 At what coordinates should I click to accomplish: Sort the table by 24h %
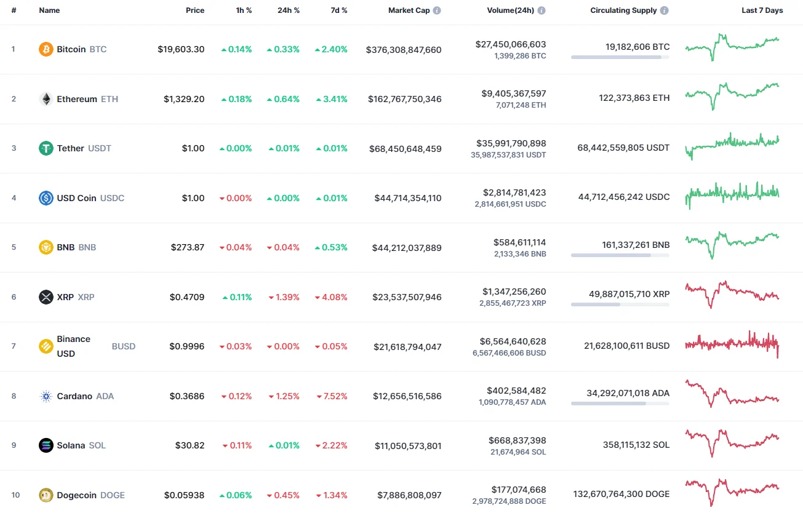point(289,10)
